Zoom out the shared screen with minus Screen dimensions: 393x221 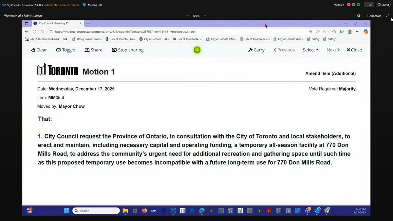[187, 16]
